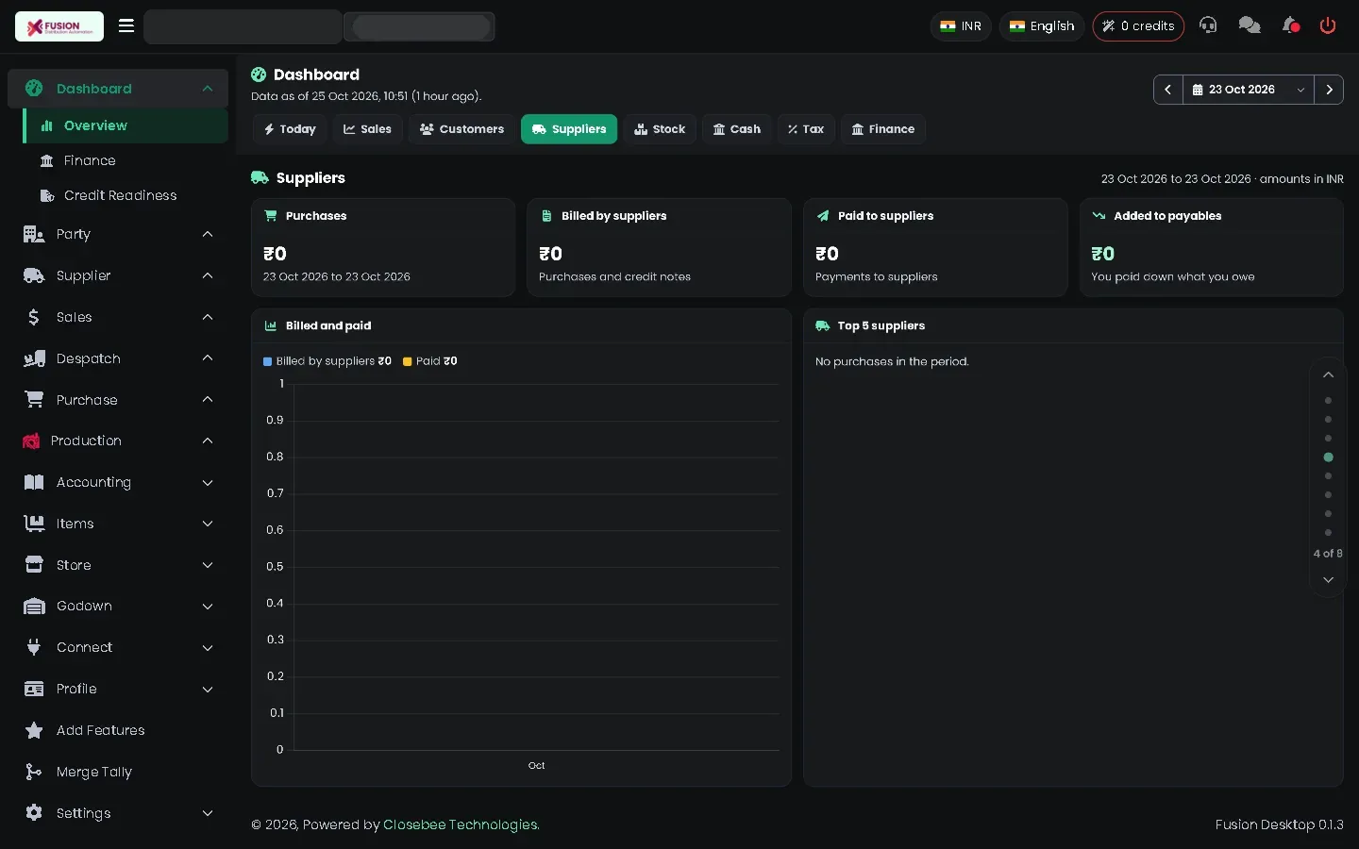Switch to the Customers tab

pyautogui.click(x=462, y=129)
